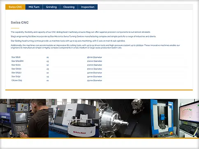Image resolution: width=199 pixels, height=149 pixels.
Task: Go to the Inspection tab
Action: tap(88, 7)
